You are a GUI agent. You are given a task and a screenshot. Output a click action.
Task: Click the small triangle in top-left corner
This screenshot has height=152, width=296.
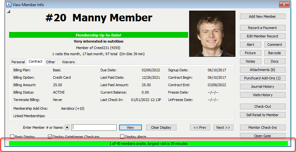[9, 12]
